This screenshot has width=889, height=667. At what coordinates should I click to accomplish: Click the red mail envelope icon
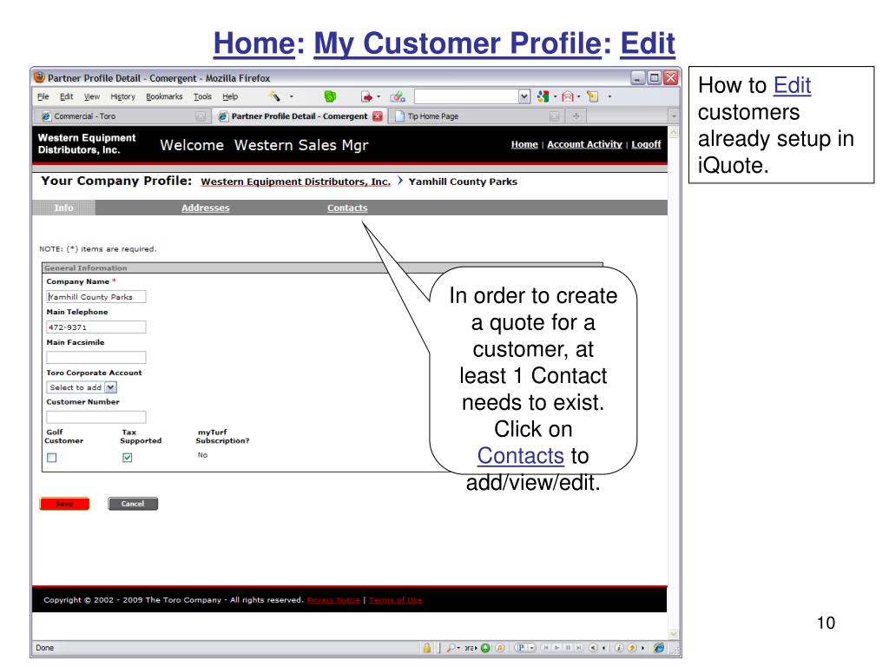pos(568,96)
